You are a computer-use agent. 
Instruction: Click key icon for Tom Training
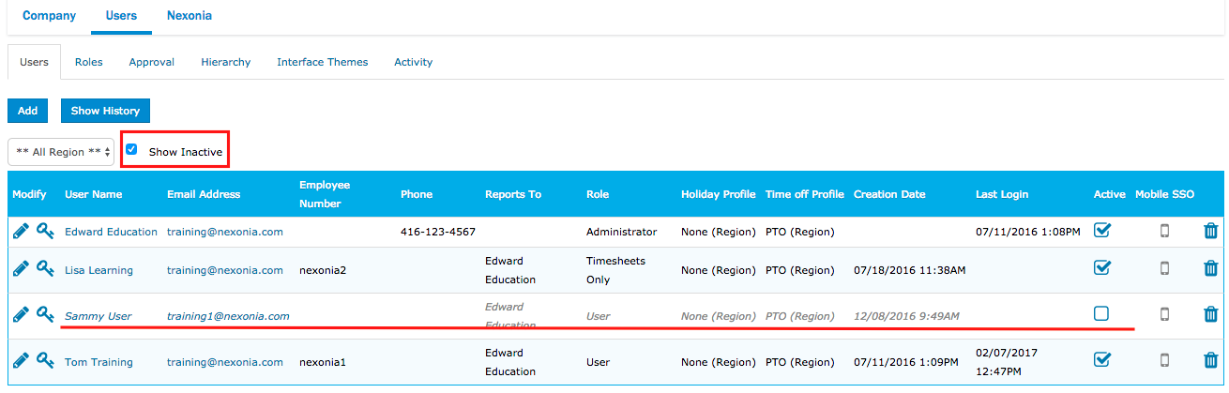pyautogui.click(x=45, y=360)
